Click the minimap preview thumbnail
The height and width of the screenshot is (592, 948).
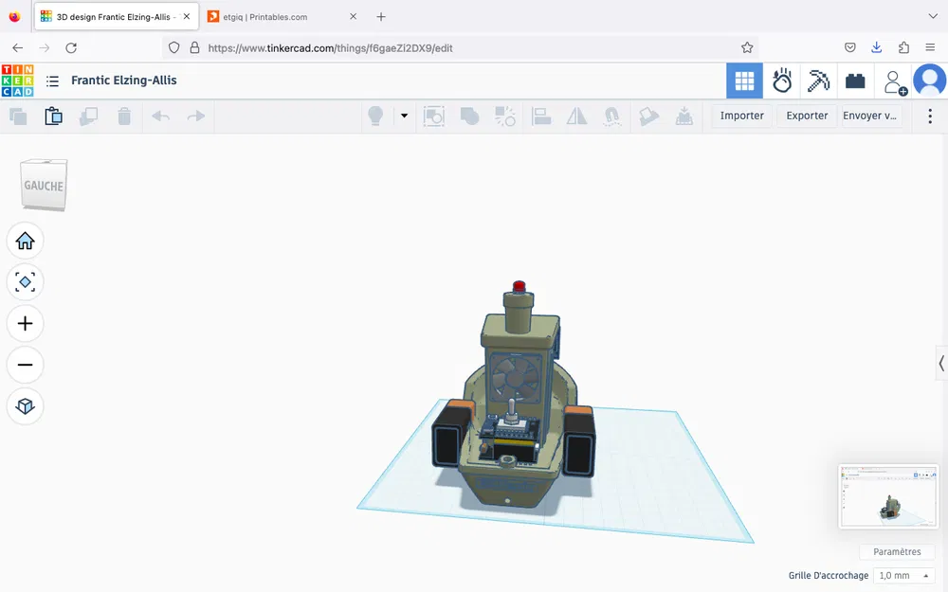pos(887,496)
